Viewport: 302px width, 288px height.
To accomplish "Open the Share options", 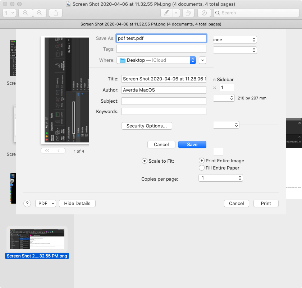I will point(56,13).
